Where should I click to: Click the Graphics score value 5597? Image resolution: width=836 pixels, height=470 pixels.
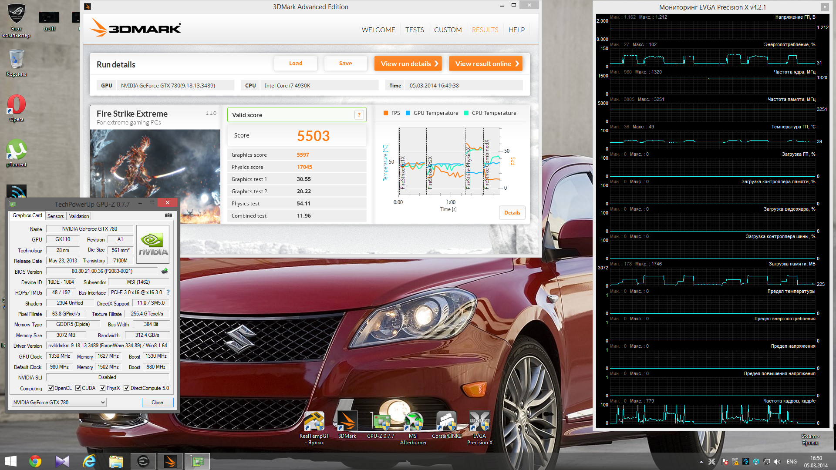point(303,155)
